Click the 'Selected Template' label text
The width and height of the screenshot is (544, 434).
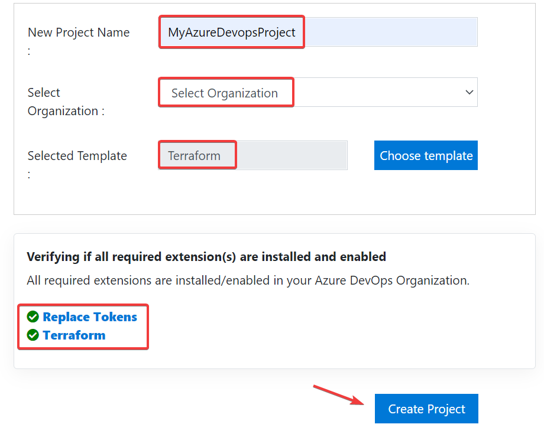(77, 156)
